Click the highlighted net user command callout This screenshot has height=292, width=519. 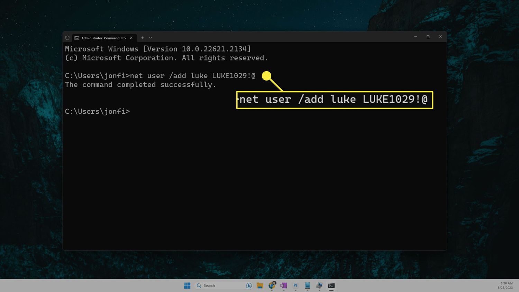tap(334, 100)
